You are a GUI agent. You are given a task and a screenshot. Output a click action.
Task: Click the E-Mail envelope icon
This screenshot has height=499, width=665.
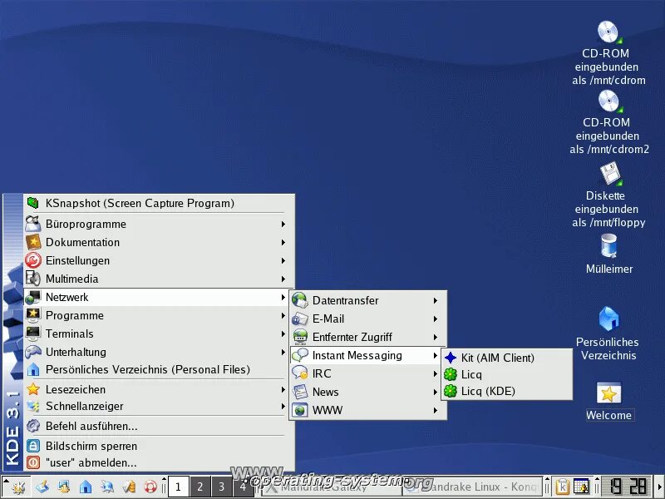click(x=300, y=319)
